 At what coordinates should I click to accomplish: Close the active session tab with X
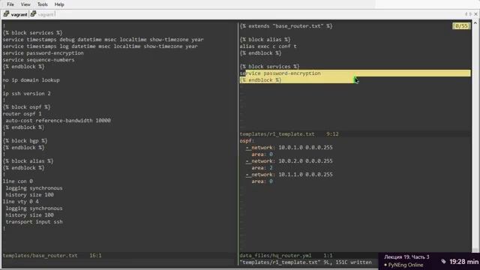coord(476,14)
